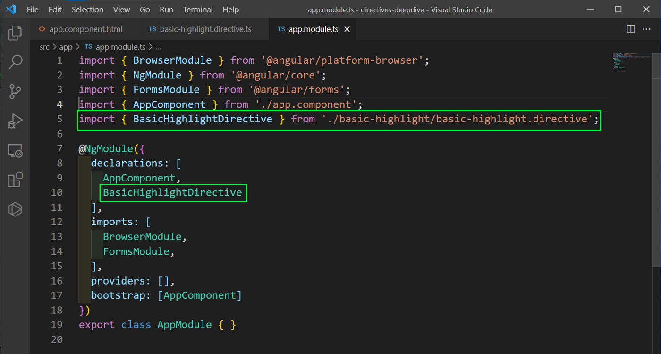Open the View menu

tap(122, 9)
